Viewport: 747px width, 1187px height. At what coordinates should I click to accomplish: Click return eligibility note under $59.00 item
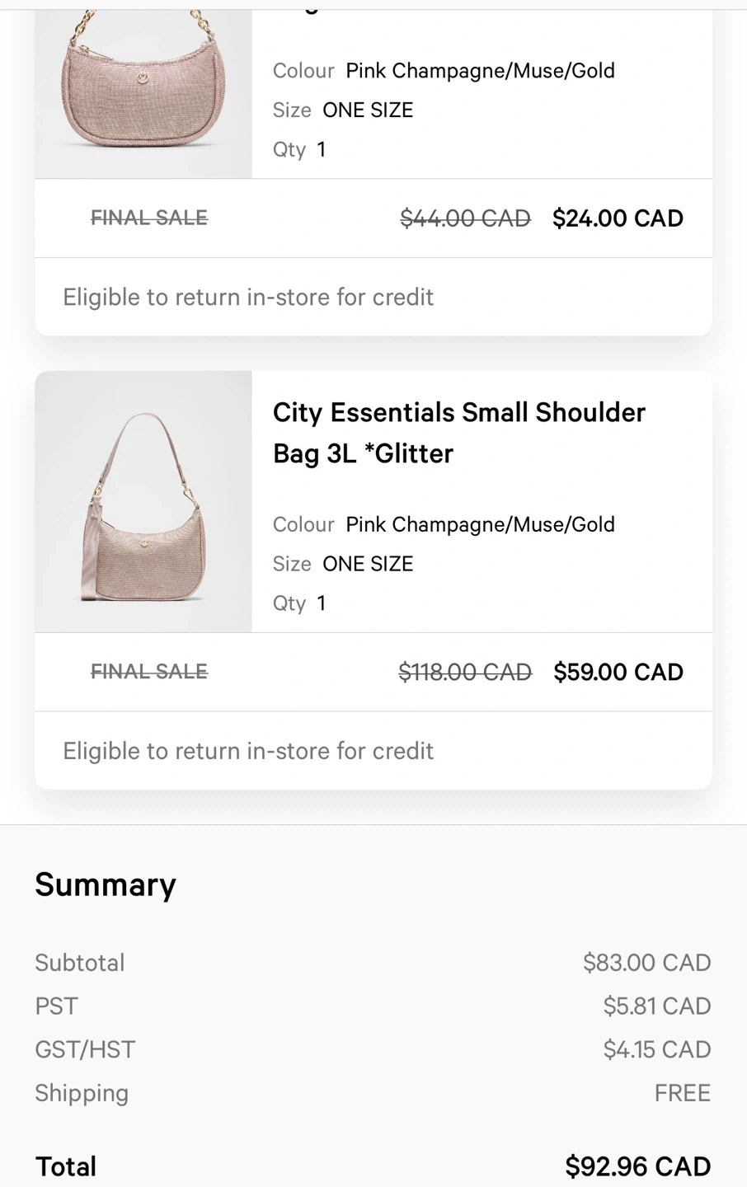click(x=248, y=751)
